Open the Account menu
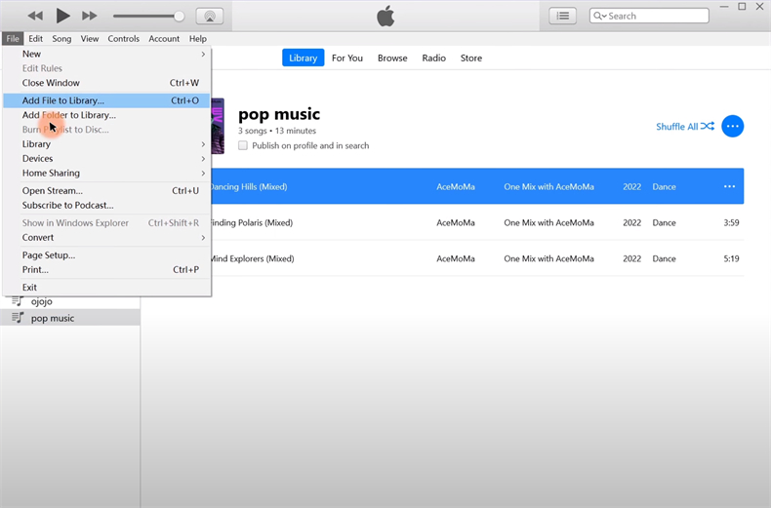Screen dimensions: 771x508 pyautogui.click(x=164, y=38)
